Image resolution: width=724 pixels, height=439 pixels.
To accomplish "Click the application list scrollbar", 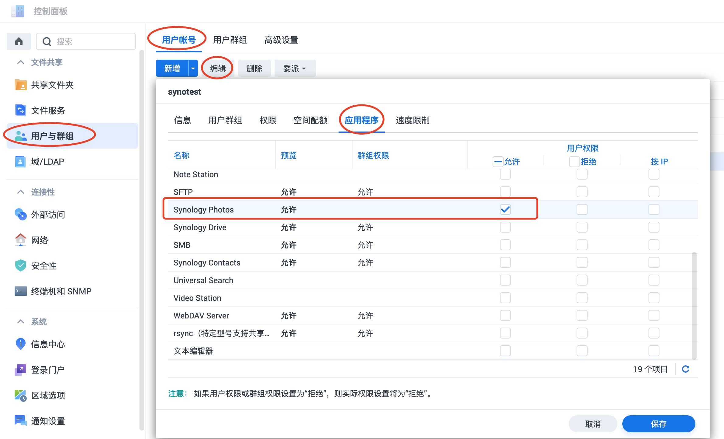I will pyautogui.click(x=694, y=306).
